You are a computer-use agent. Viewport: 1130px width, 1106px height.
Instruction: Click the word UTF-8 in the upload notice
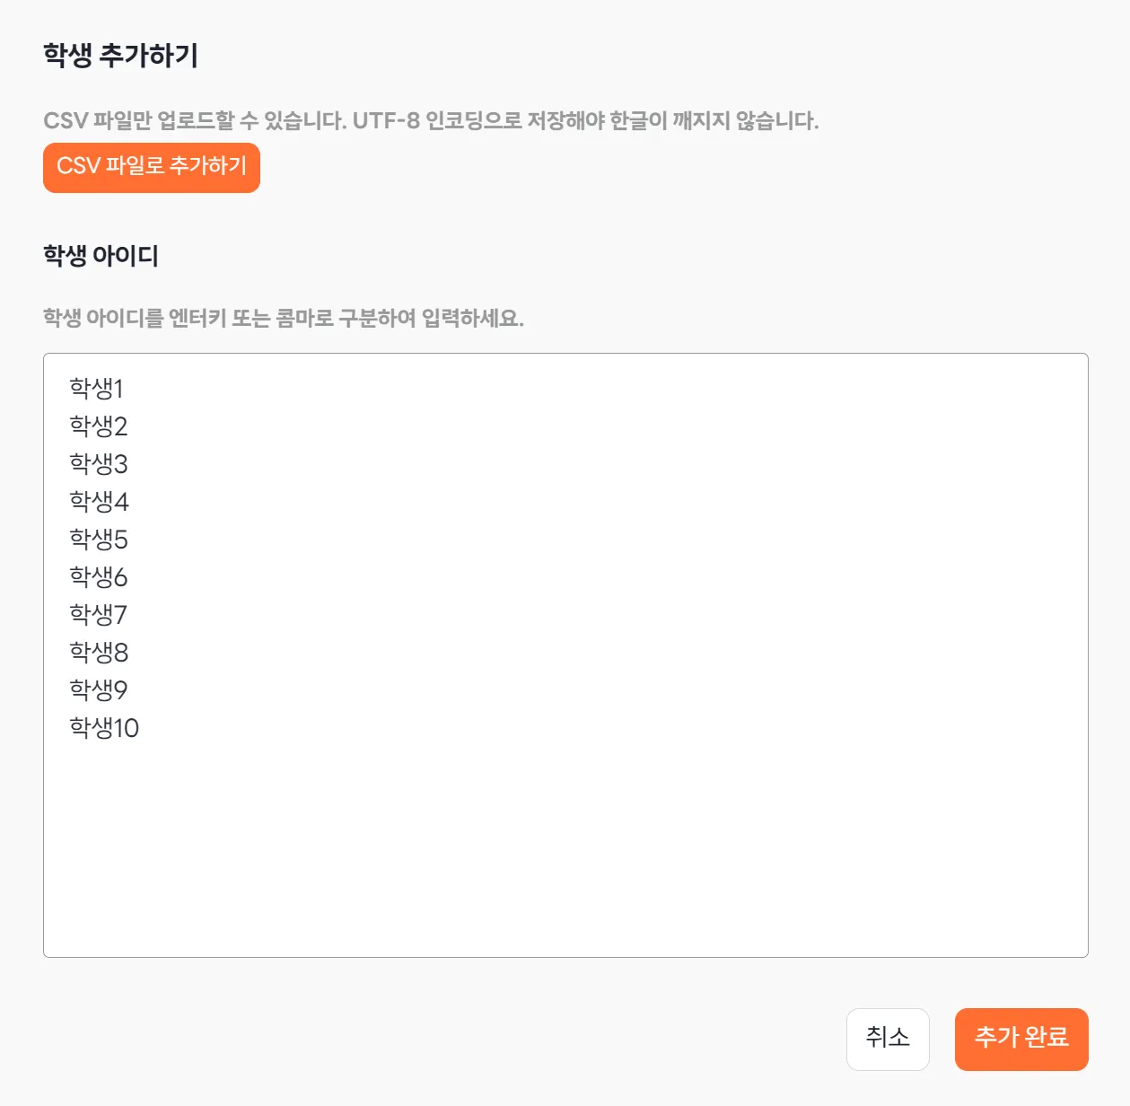[386, 121]
